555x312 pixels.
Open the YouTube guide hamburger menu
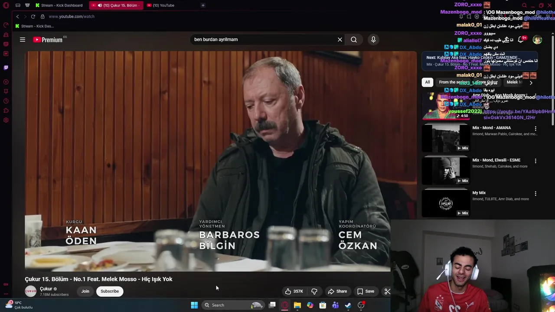point(23,39)
